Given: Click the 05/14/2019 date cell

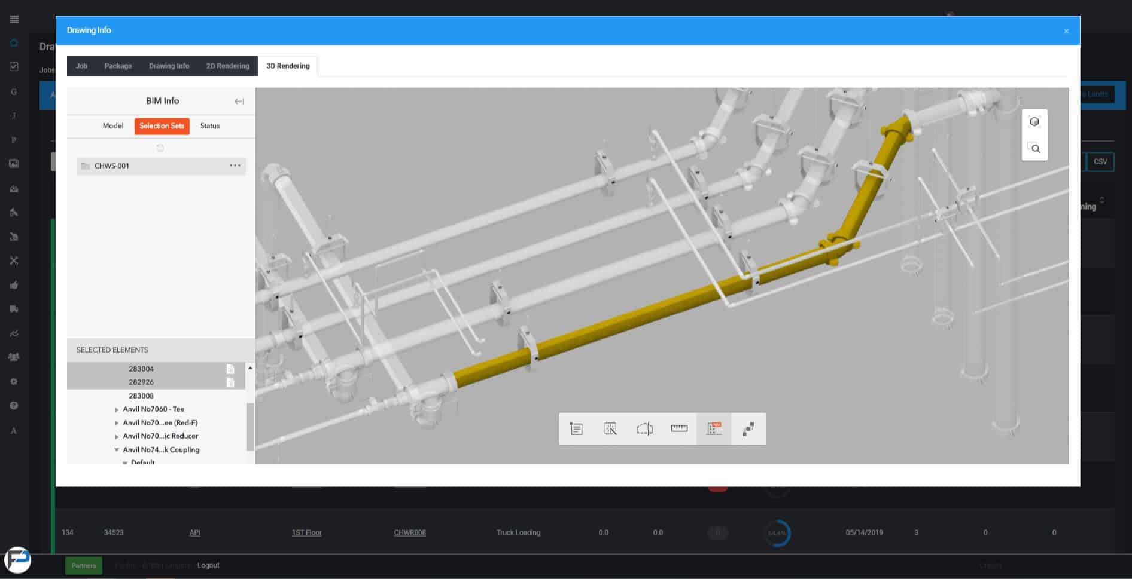Looking at the screenshot, I should click(x=864, y=532).
